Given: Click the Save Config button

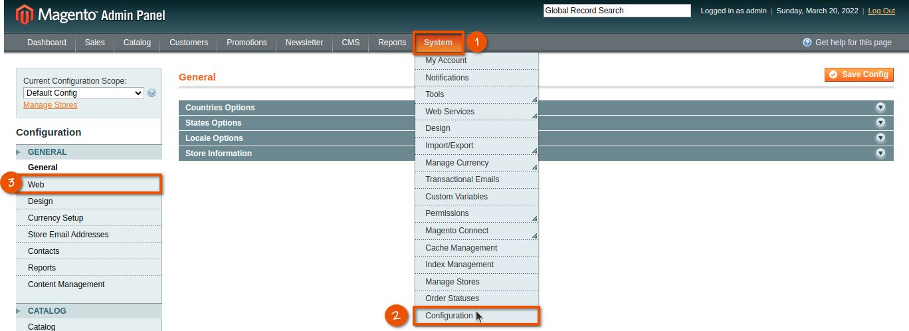Looking at the screenshot, I should pyautogui.click(x=859, y=74).
